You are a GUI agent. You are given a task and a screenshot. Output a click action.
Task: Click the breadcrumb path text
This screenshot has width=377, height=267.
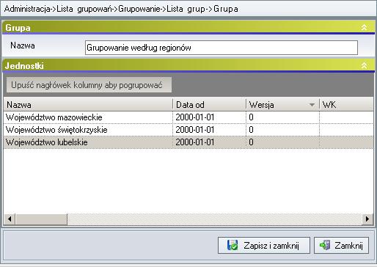click(x=121, y=9)
